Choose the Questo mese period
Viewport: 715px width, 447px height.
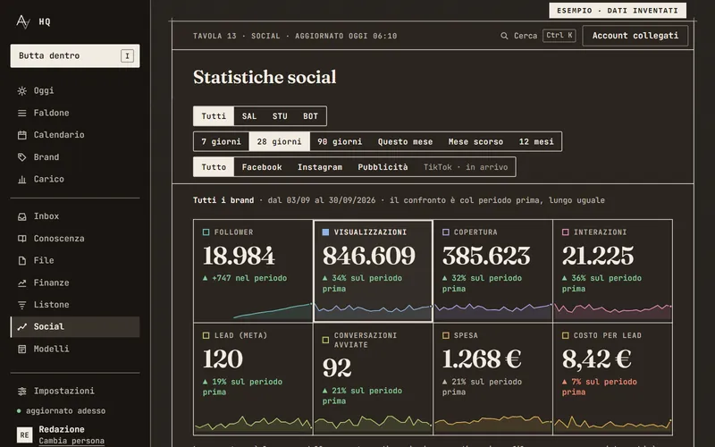click(x=406, y=141)
